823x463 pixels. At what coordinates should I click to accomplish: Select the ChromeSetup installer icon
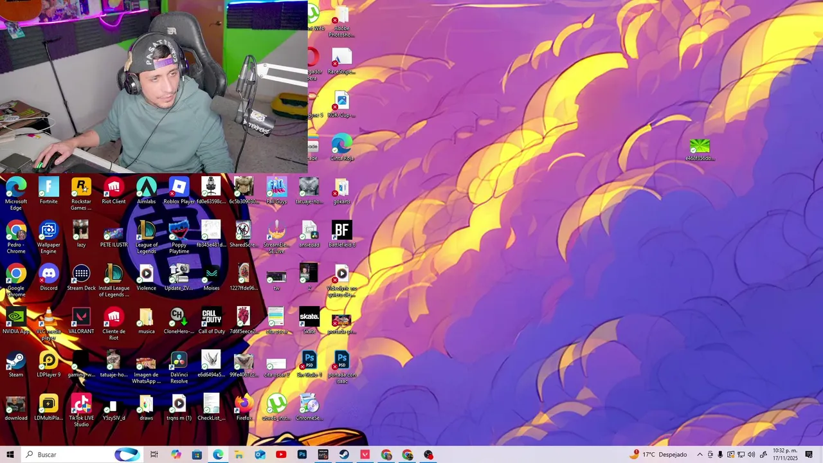click(309, 407)
